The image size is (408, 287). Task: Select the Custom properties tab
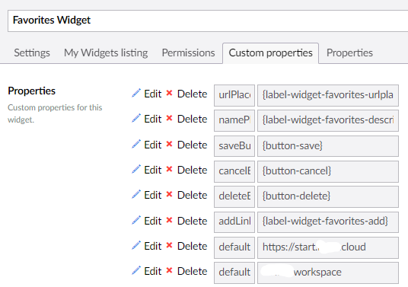[271, 53]
